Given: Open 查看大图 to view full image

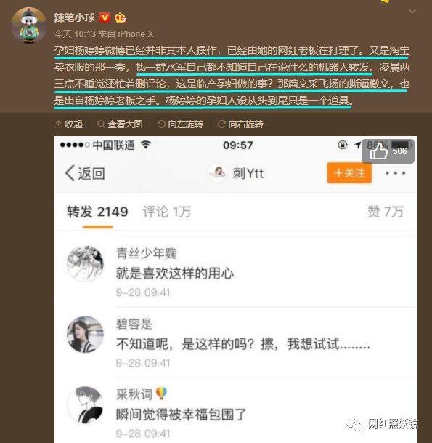Looking at the screenshot, I should tap(120, 124).
